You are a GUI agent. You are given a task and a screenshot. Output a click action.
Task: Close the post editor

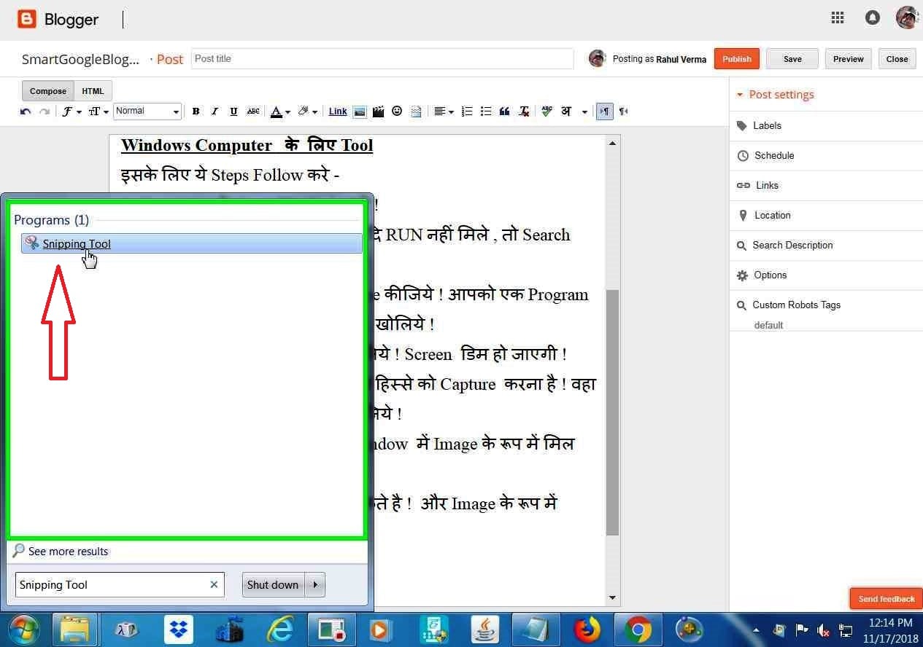pos(897,59)
